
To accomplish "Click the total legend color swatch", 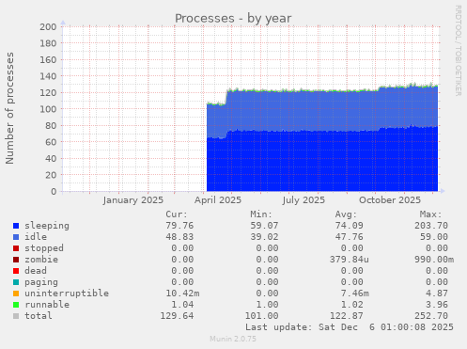I will point(16,316).
